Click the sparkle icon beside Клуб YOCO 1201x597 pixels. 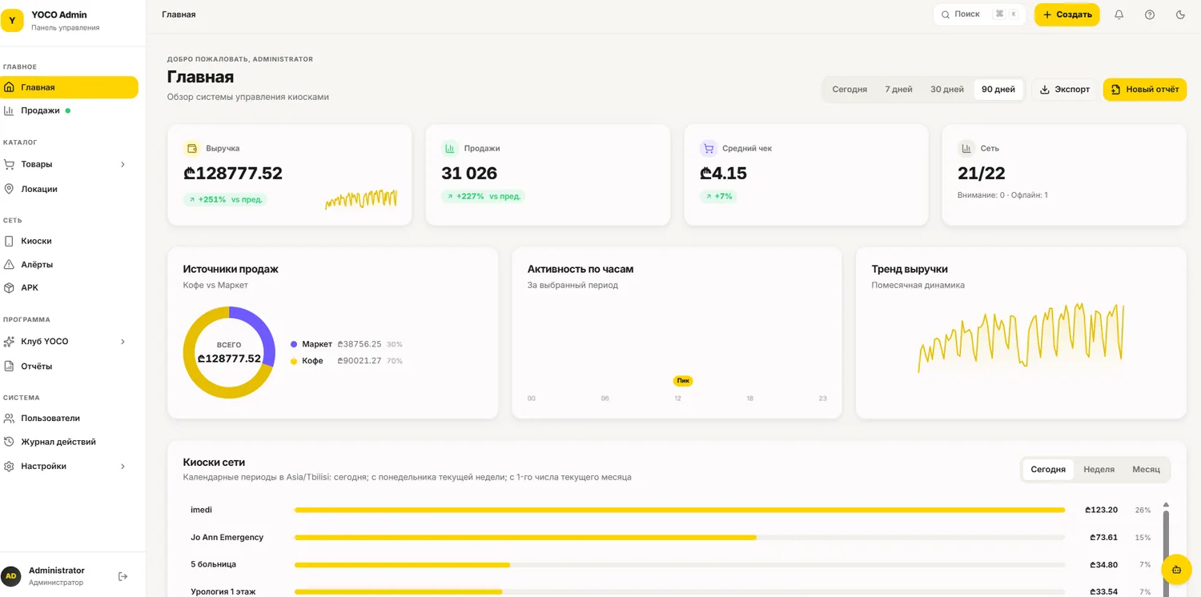coord(10,342)
